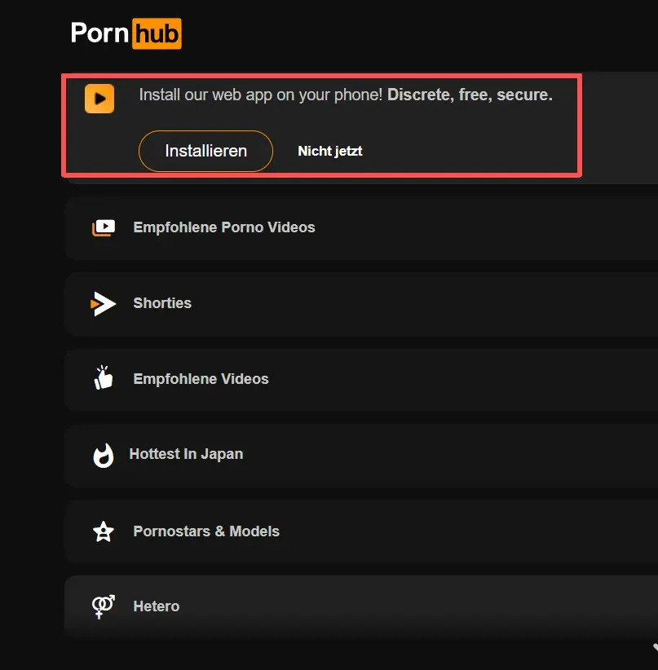Click the flame icon for Hottest In Japan

coord(104,456)
